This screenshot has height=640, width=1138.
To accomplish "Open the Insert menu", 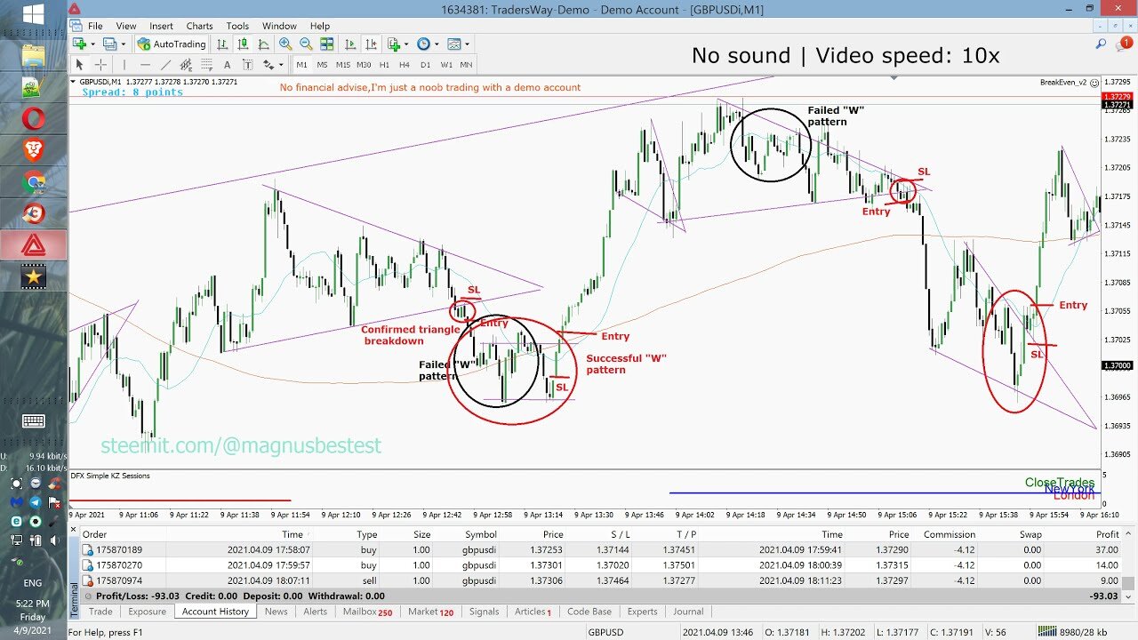I will coord(161,26).
